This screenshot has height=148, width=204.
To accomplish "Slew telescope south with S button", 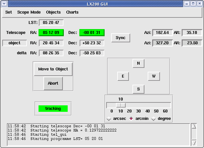I will pos(138,89).
